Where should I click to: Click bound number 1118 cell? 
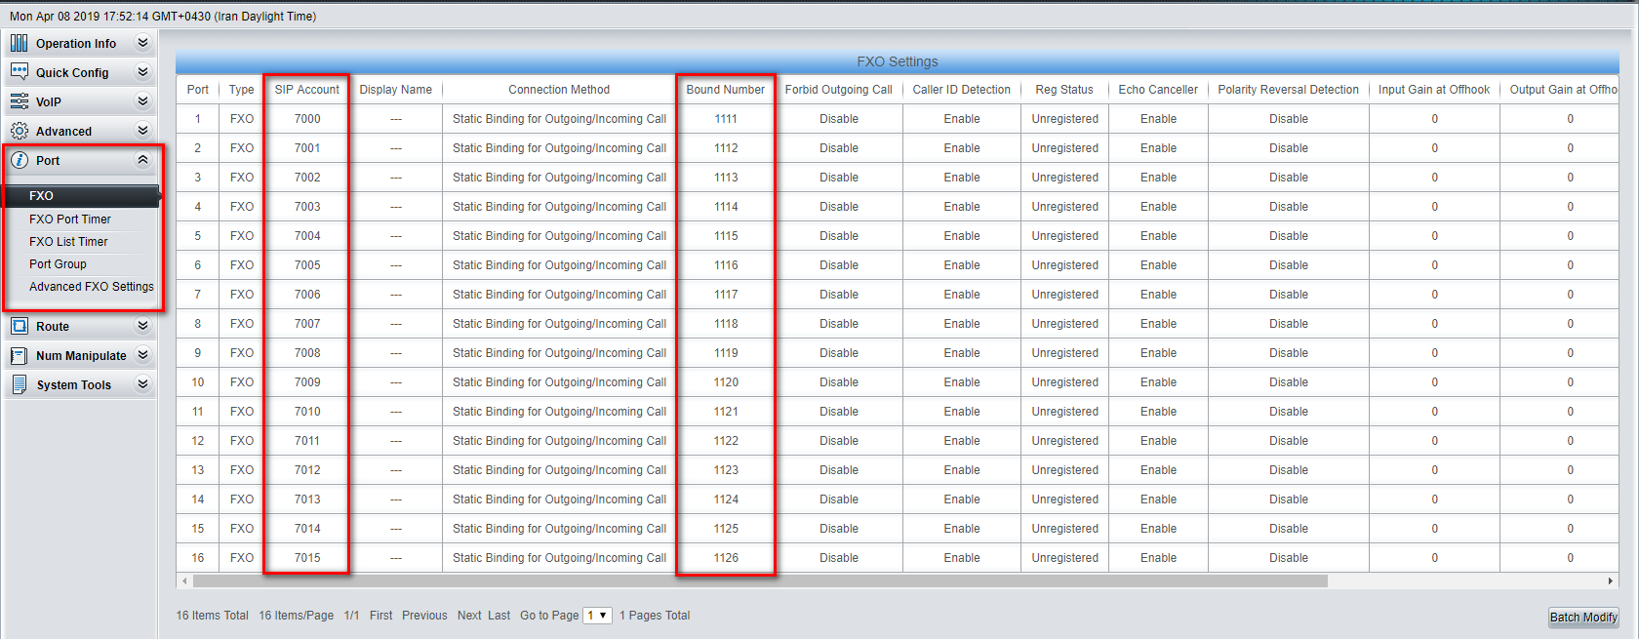click(x=726, y=324)
